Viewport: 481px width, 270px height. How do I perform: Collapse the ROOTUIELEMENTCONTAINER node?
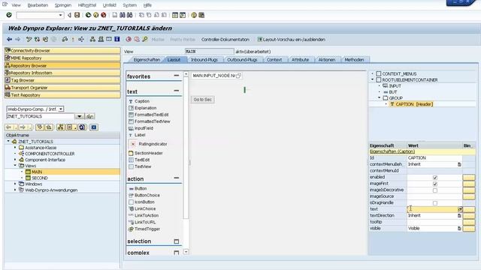pyautogui.click(x=373, y=79)
